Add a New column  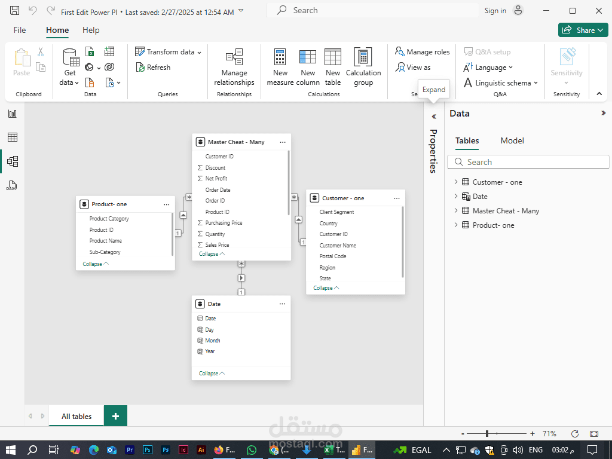(308, 67)
